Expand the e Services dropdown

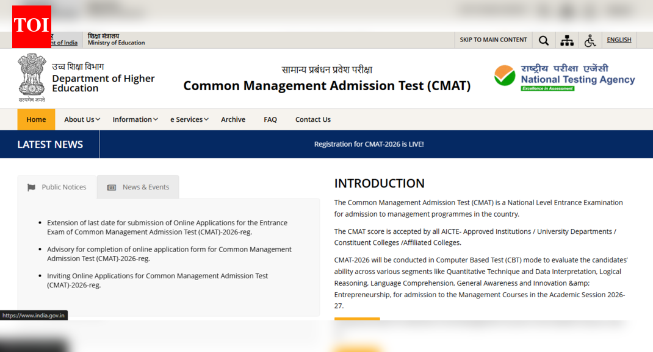189,119
